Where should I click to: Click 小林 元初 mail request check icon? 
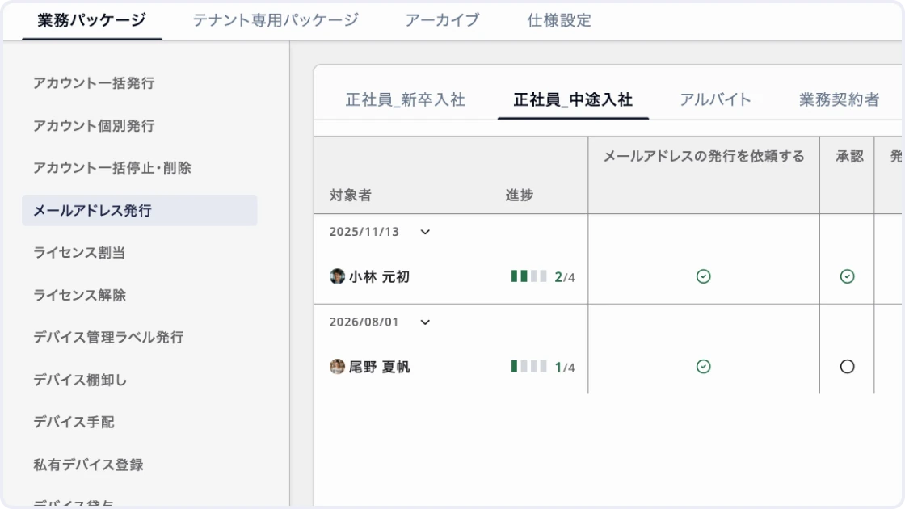[x=704, y=276]
